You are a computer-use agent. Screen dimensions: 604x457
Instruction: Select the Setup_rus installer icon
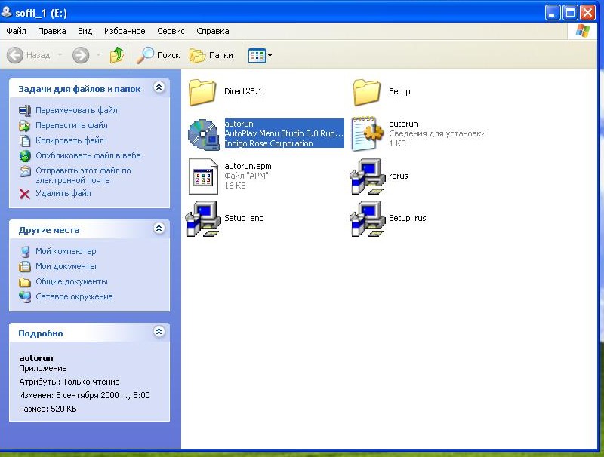367,219
